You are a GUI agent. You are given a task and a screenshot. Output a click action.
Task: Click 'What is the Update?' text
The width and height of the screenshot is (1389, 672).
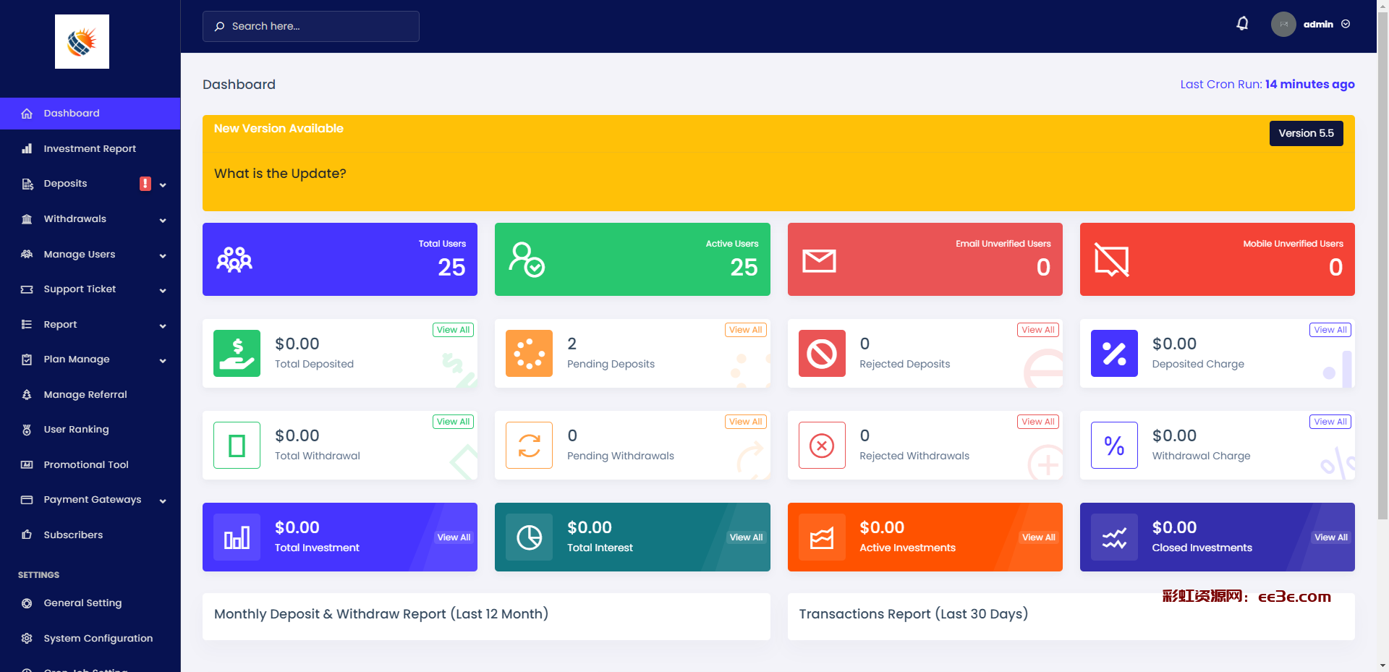pyautogui.click(x=280, y=174)
